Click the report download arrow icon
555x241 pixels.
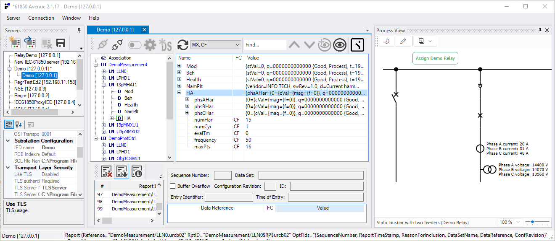pyautogui.click(x=122, y=171)
